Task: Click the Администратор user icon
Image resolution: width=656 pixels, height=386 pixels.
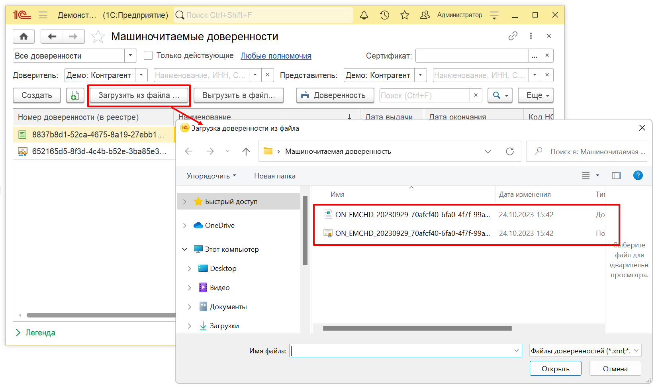Action: 425,15
